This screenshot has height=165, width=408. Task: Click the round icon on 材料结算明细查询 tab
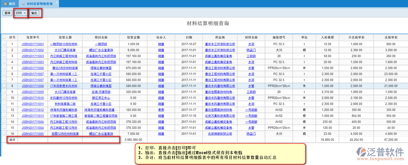pyautogui.click(x=24, y=3)
